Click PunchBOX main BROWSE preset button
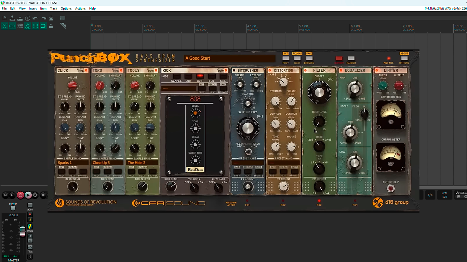Viewport: 467px width, 262px height. point(309,59)
